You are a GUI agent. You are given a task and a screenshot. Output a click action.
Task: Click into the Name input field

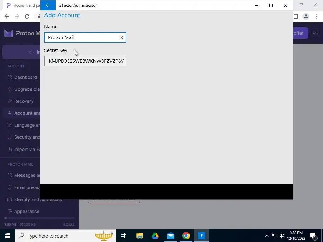[85, 37]
